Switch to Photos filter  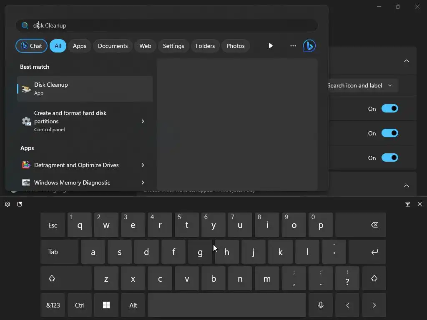(236, 46)
